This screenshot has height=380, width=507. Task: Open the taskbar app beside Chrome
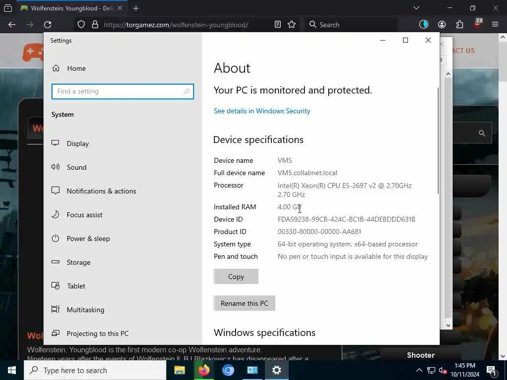click(x=252, y=370)
